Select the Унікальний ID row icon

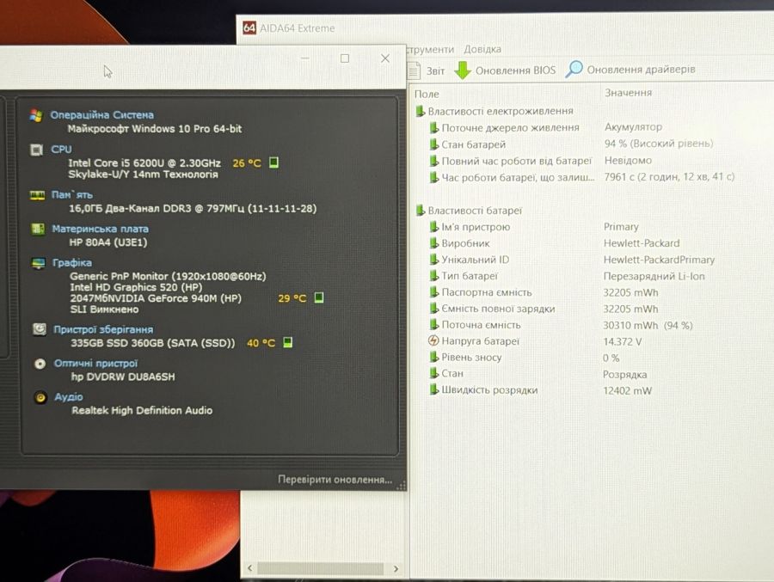coord(434,259)
